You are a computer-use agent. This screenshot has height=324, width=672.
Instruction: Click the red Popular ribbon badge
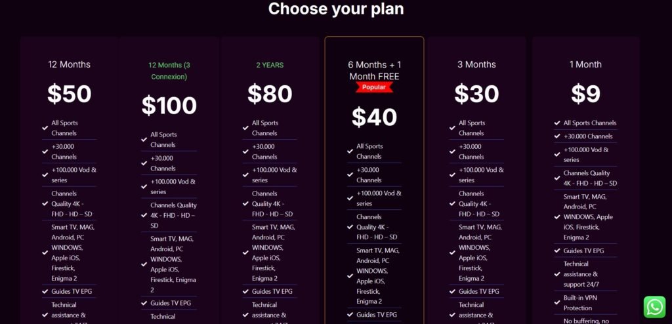pos(373,87)
